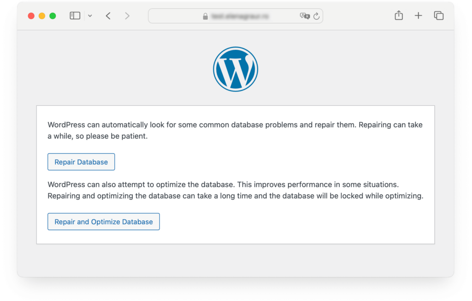Click the WordPress logo
The width and height of the screenshot is (472, 301).
(236, 69)
